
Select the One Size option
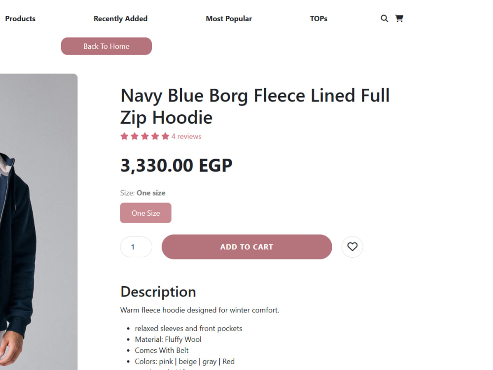[x=145, y=213]
